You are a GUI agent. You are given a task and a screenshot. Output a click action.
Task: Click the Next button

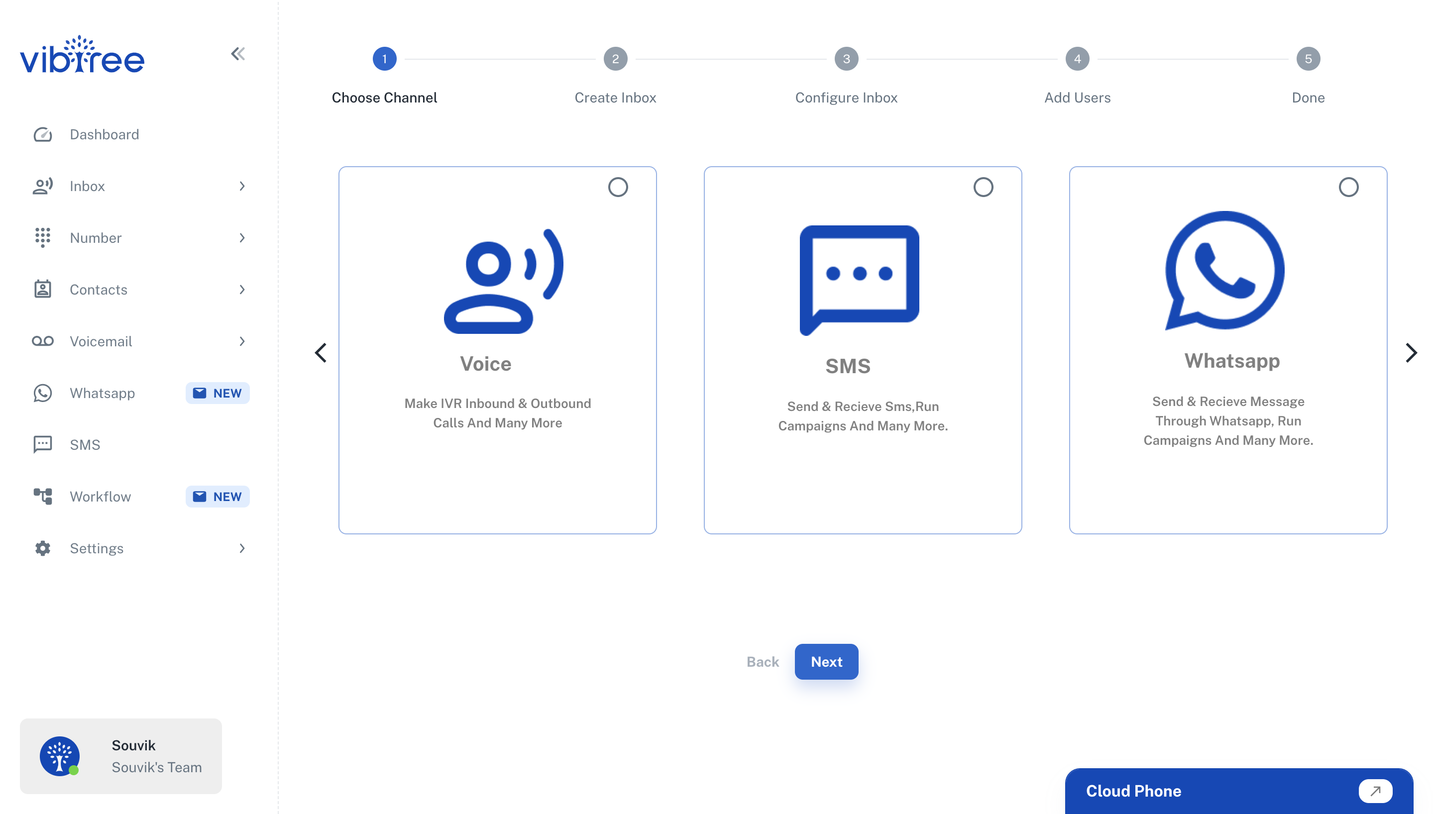pyautogui.click(x=826, y=661)
